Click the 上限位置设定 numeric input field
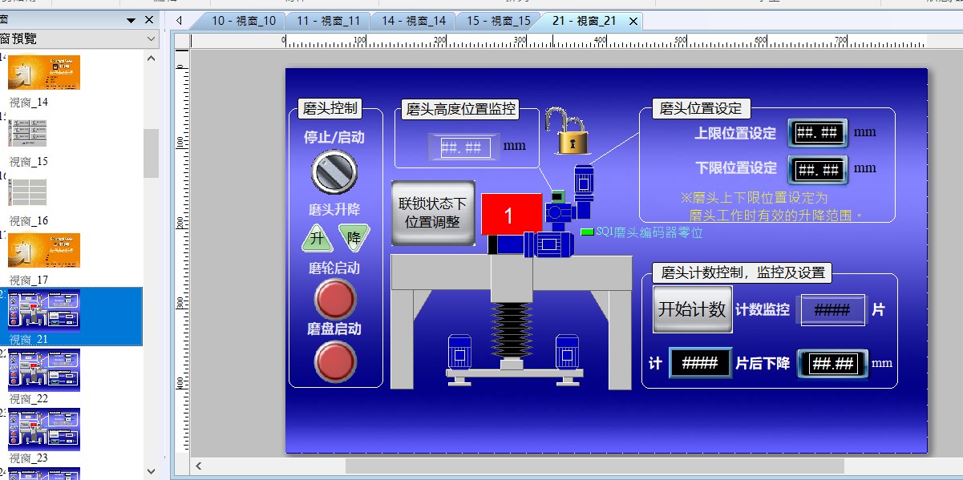The height and width of the screenshot is (480, 963). (x=818, y=133)
